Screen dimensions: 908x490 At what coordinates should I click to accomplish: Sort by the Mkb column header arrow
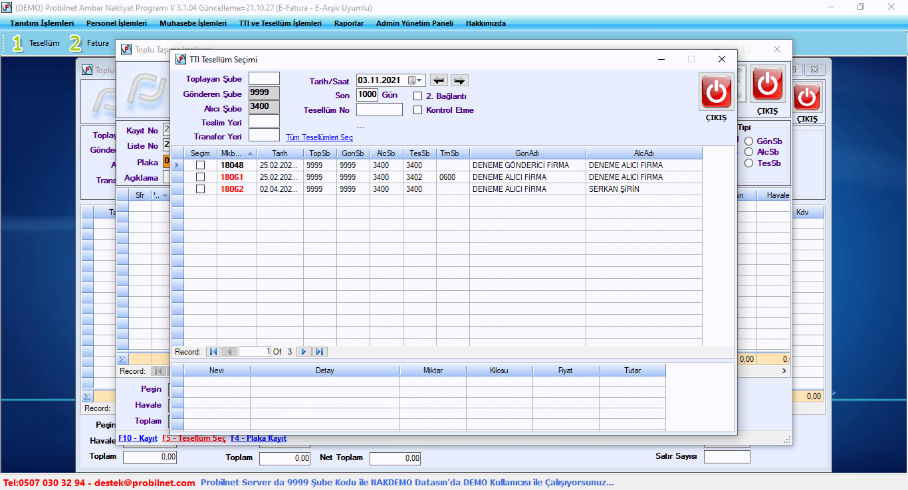[250, 153]
